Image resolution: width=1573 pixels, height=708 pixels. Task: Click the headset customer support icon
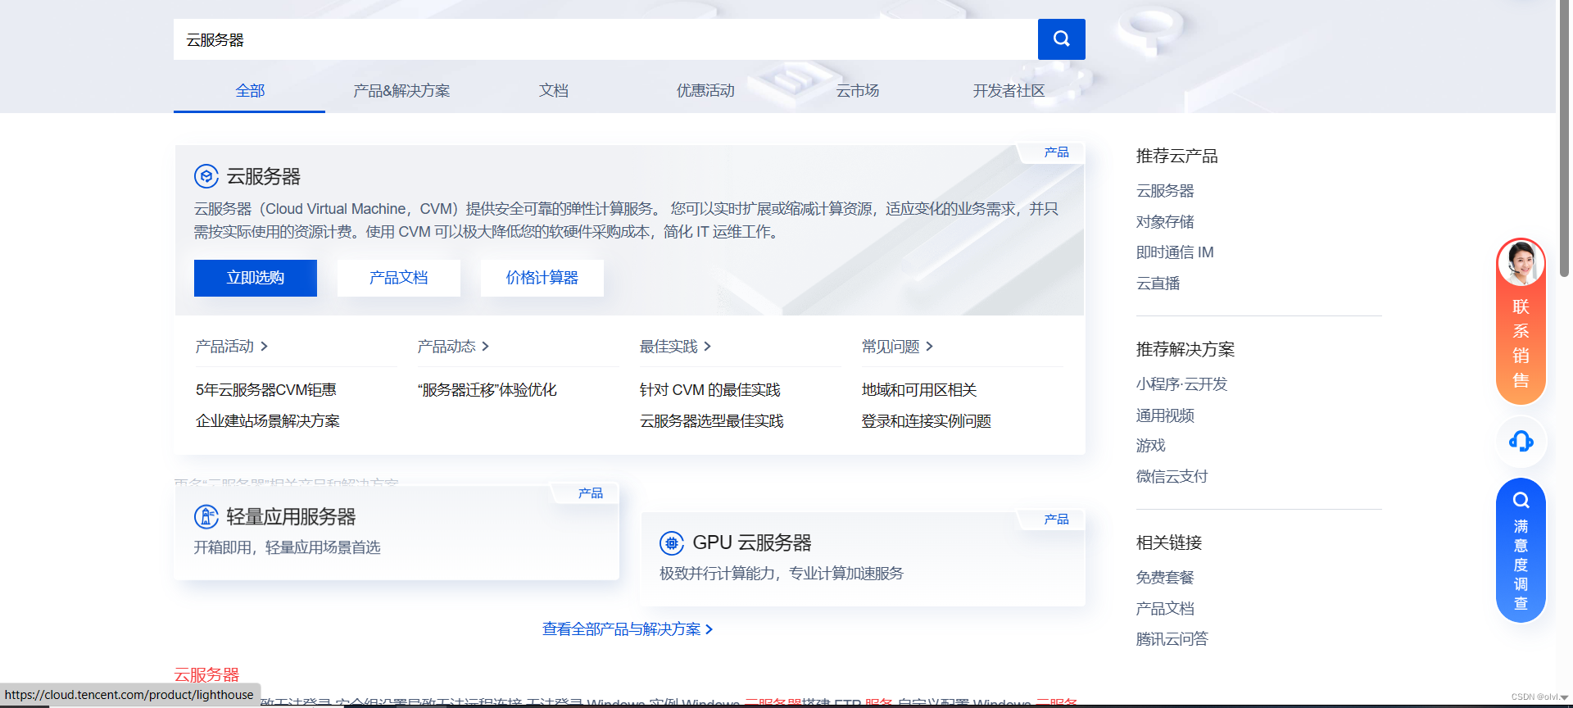[x=1521, y=442]
